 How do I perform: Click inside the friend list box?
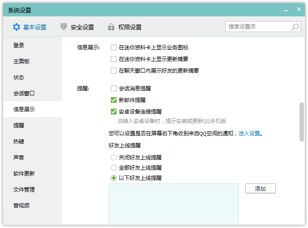pos(174,204)
